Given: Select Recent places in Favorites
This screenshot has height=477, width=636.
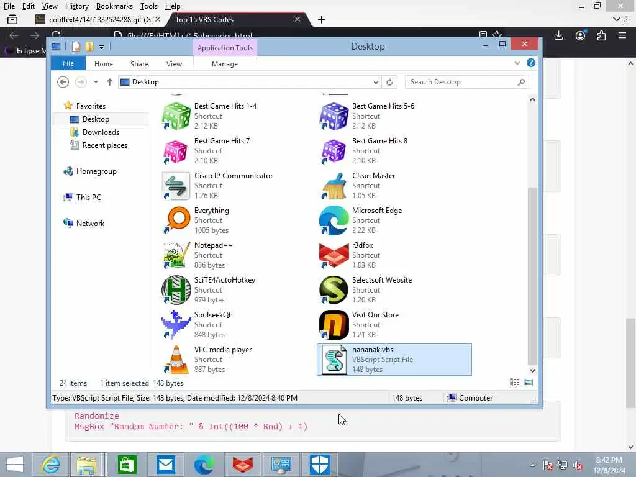Looking at the screenshot, I should coord(104,145).
